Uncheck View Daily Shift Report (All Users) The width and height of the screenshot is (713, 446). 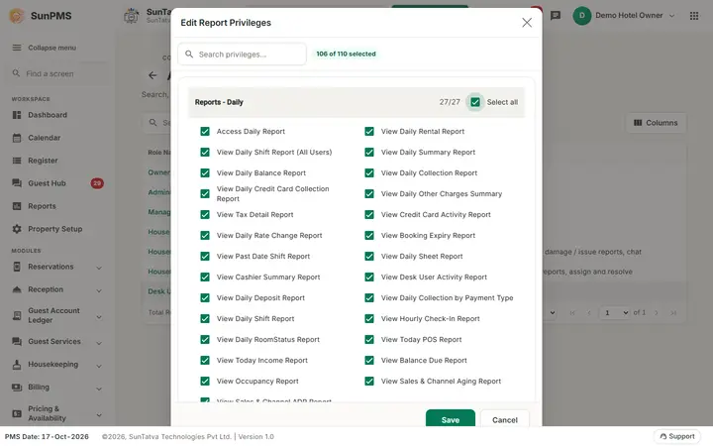[x=205, y=152]
